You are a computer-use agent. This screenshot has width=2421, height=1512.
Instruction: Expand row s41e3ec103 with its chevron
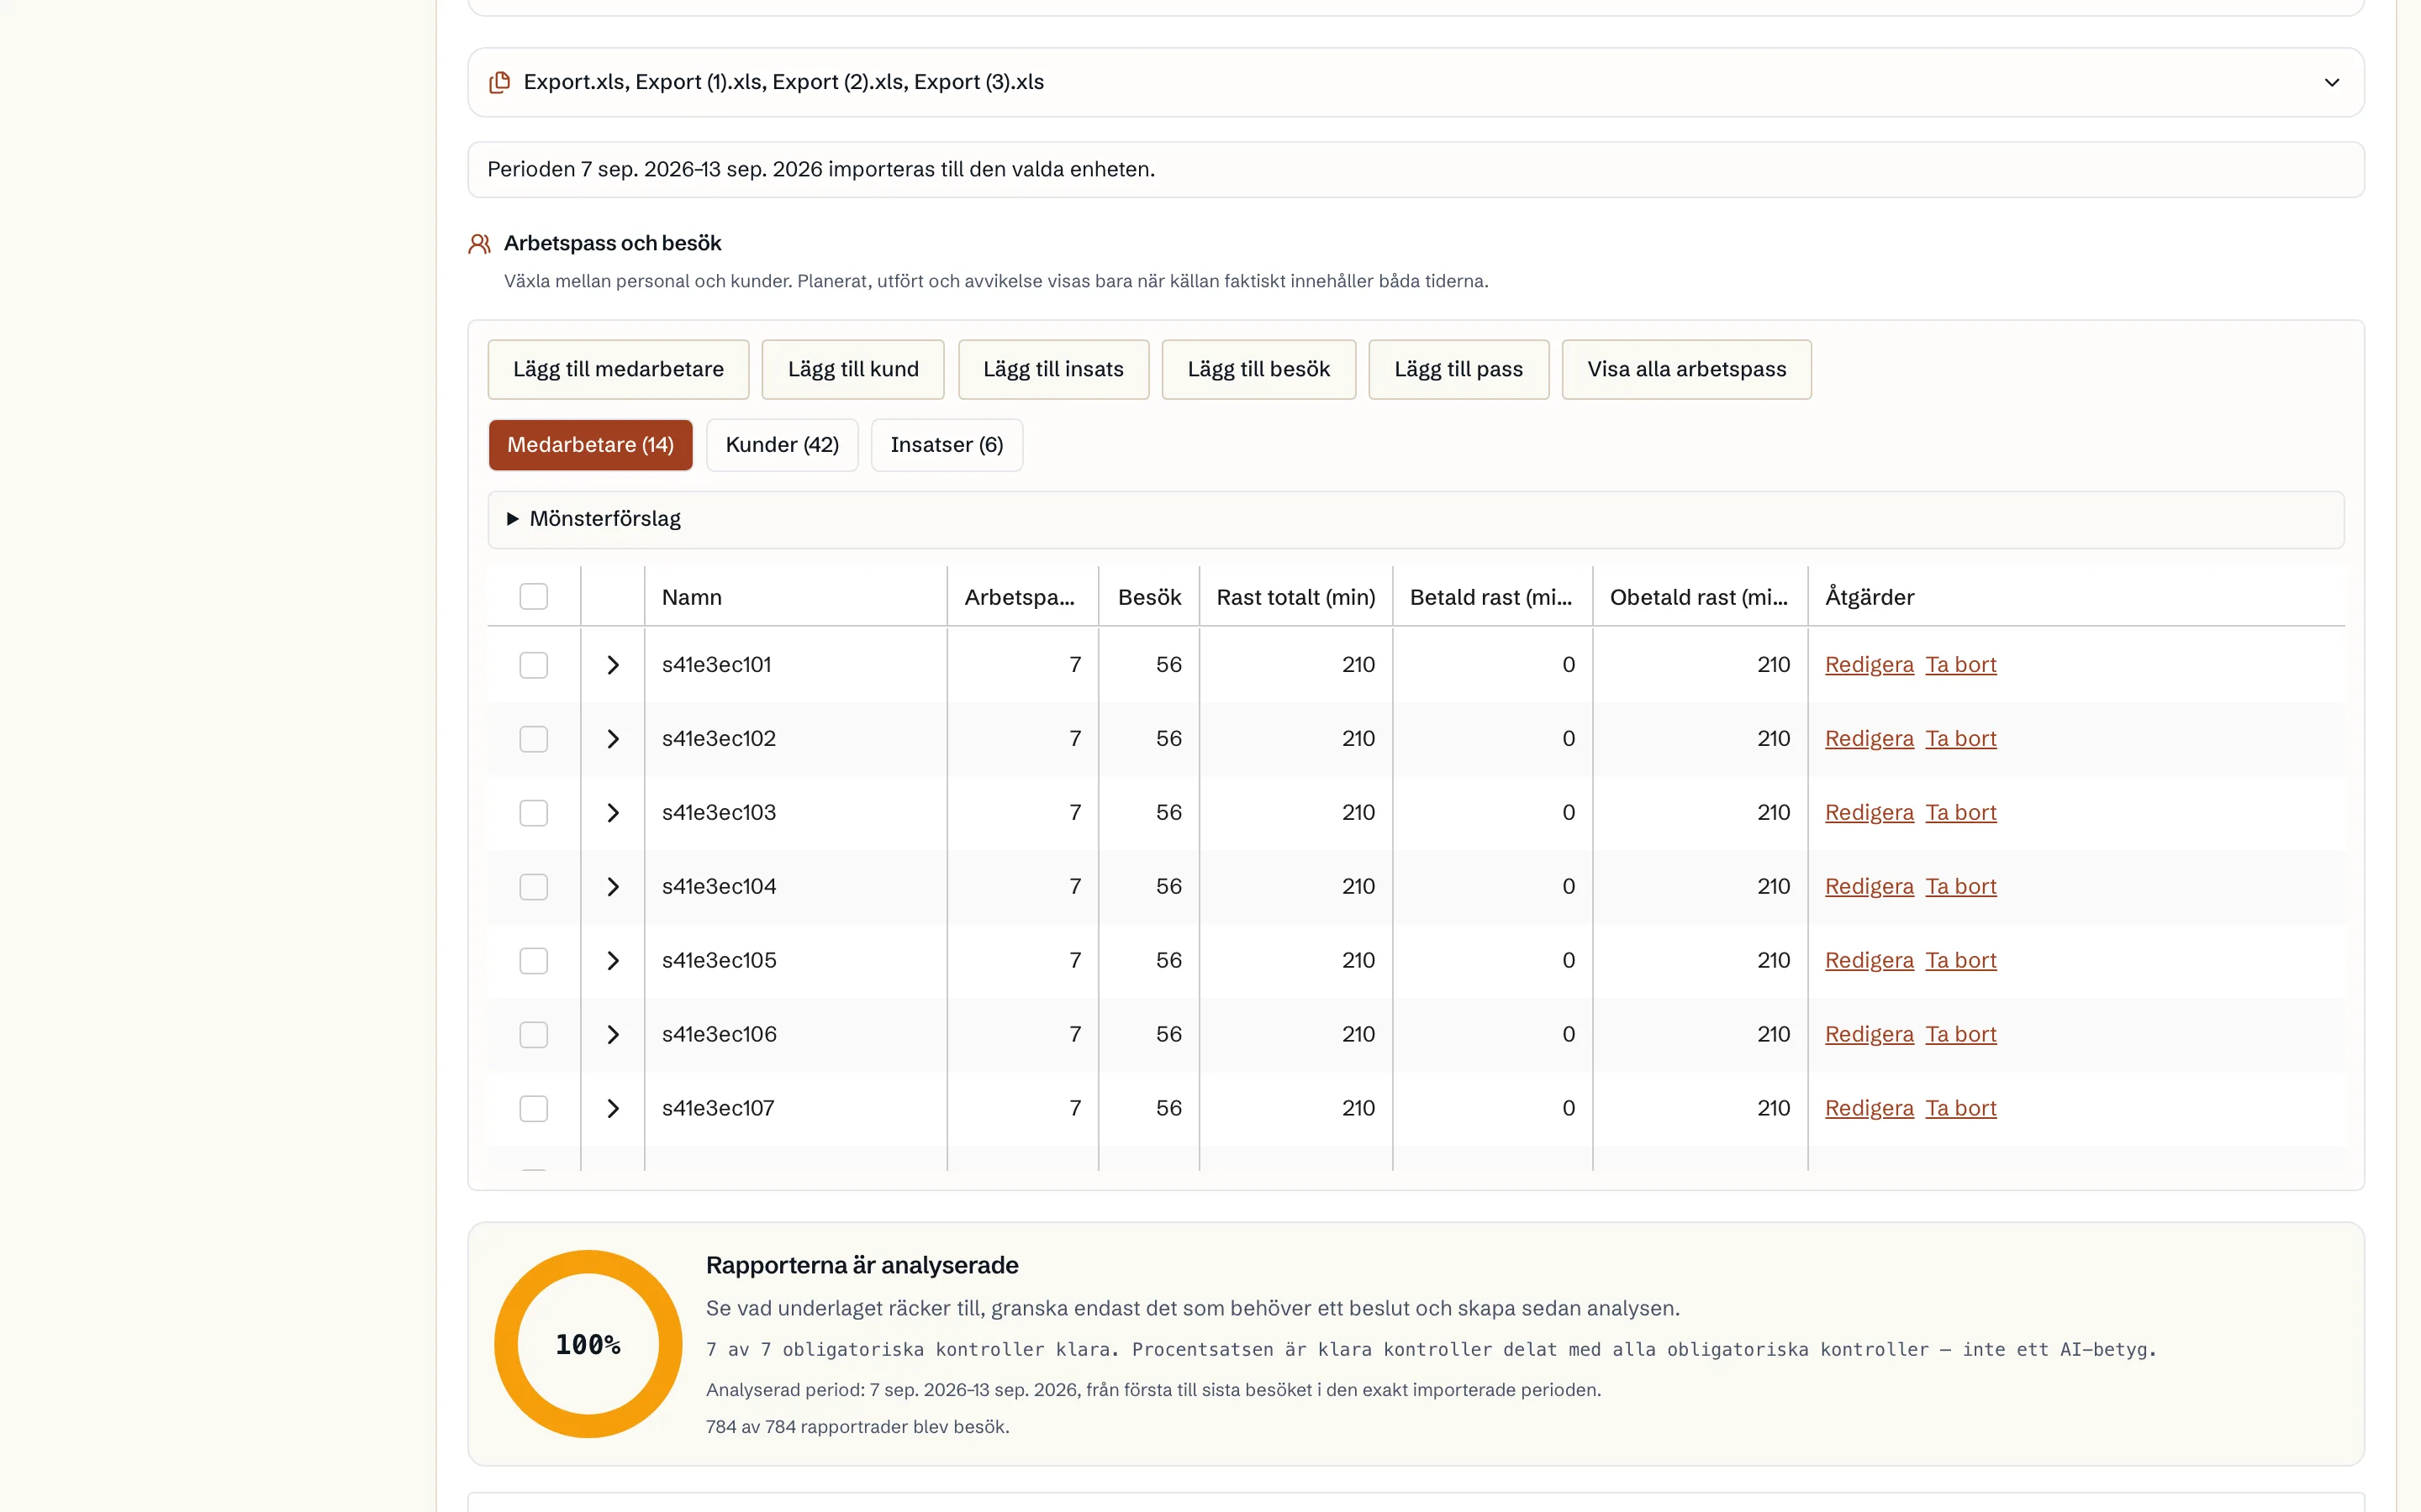click(x=614, y=813)
